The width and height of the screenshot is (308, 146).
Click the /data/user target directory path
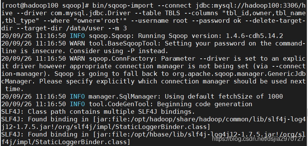85,28
